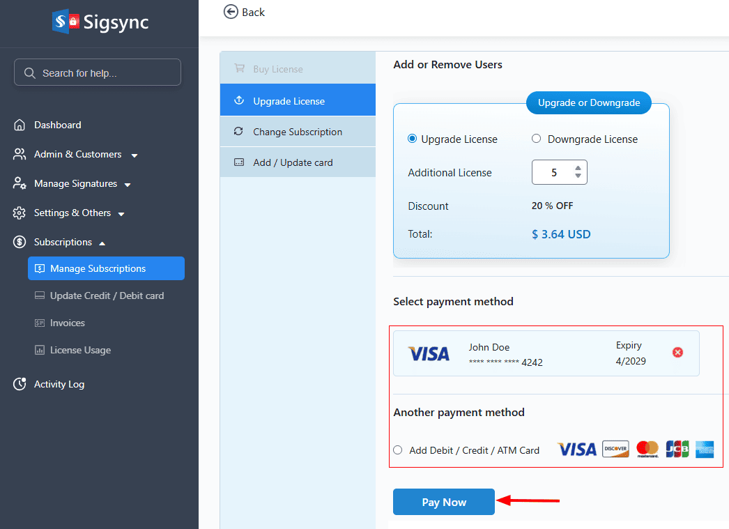The height and width of the screenshot is (529, 729).
Task: Click the Back arrow icon
Action: [x=231, y=12]
